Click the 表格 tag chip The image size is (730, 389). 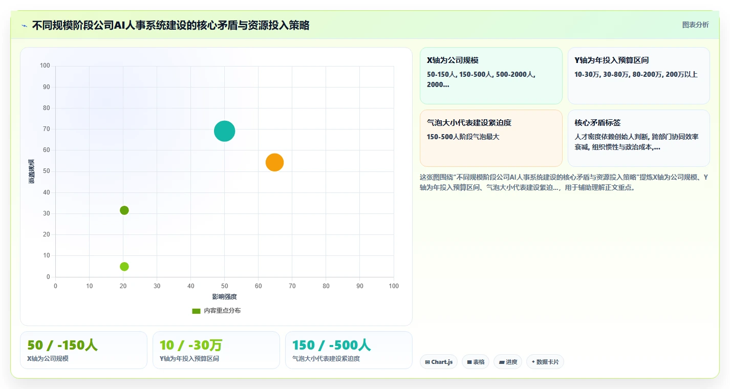(x=475, y=362)
